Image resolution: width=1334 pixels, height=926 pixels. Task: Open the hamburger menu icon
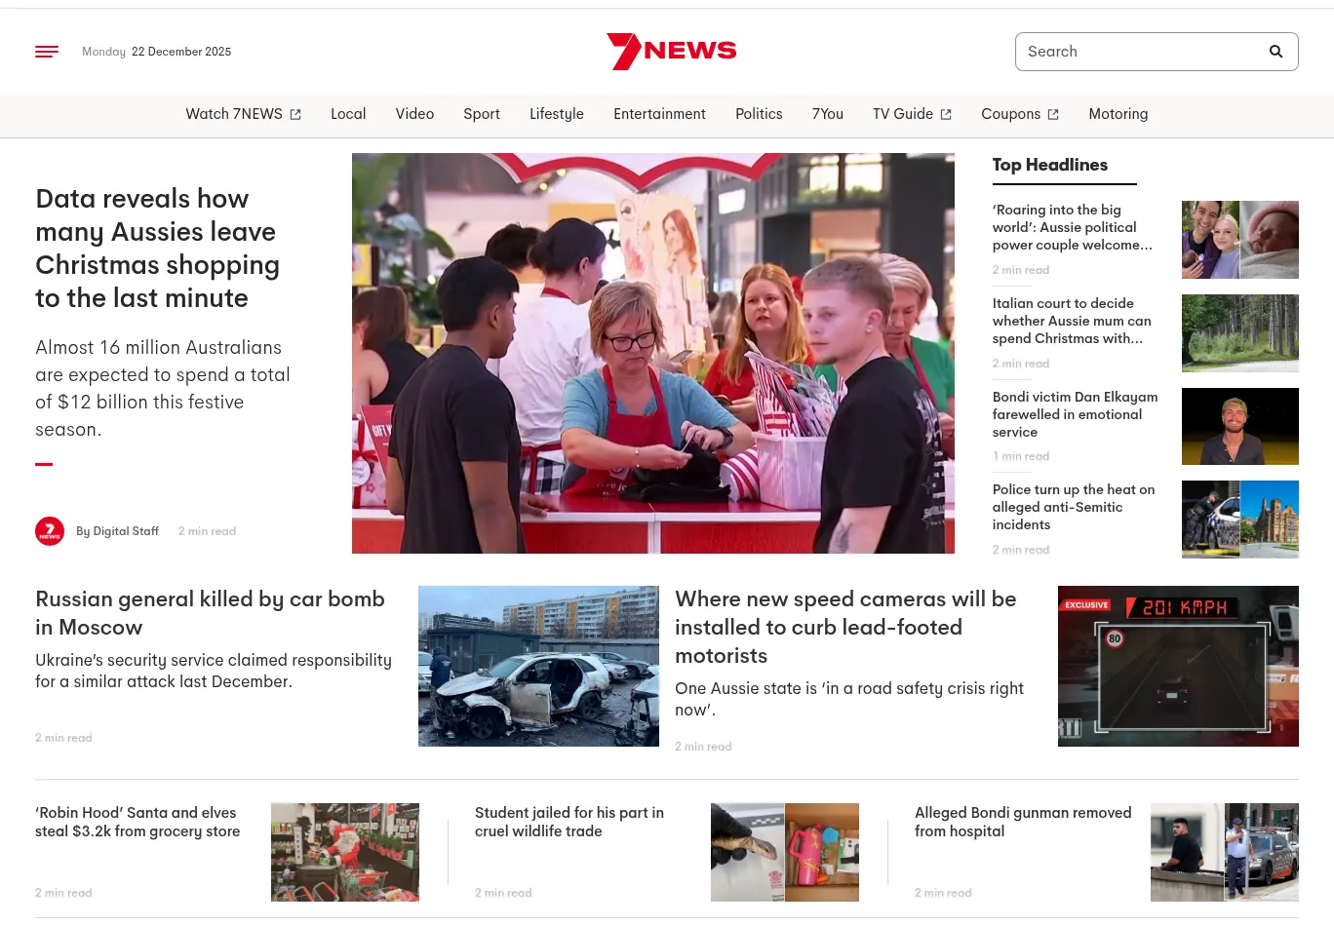point(47,52)
